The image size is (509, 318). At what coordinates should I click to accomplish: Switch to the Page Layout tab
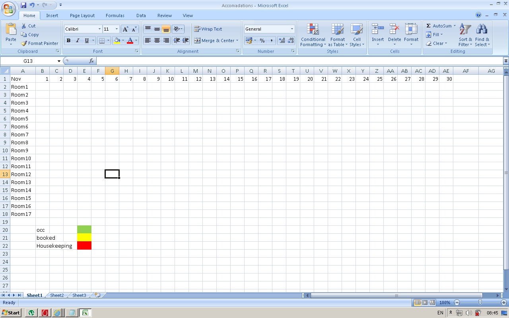pyautogui.click(x=82, y=16)
